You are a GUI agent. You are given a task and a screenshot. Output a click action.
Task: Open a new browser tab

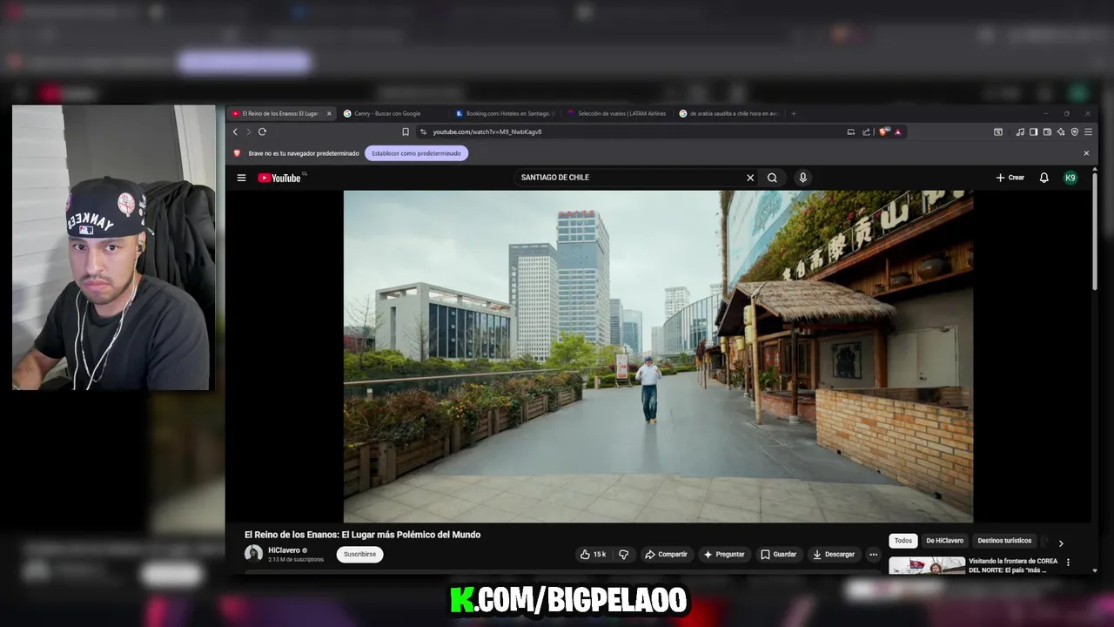click(x=793, y=113)
